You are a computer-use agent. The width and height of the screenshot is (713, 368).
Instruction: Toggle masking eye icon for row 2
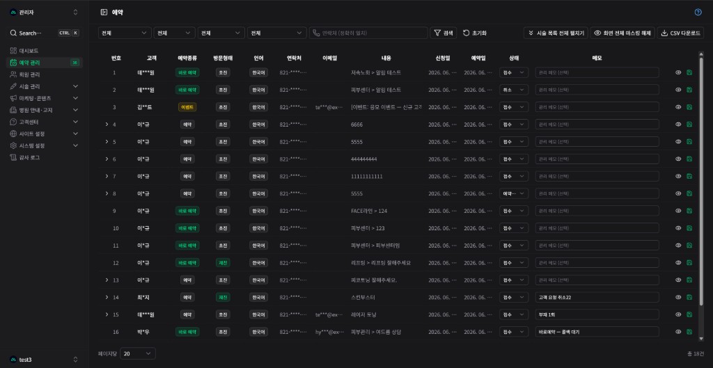678,90
